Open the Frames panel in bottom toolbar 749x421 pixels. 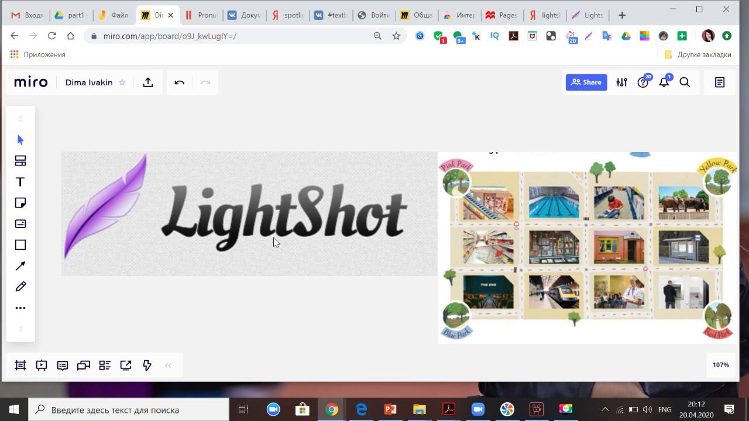pyautogui.click(x=20, y=365)
